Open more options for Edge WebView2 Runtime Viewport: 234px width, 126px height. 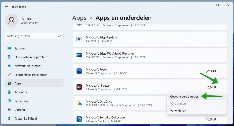[x=222, y=55]
